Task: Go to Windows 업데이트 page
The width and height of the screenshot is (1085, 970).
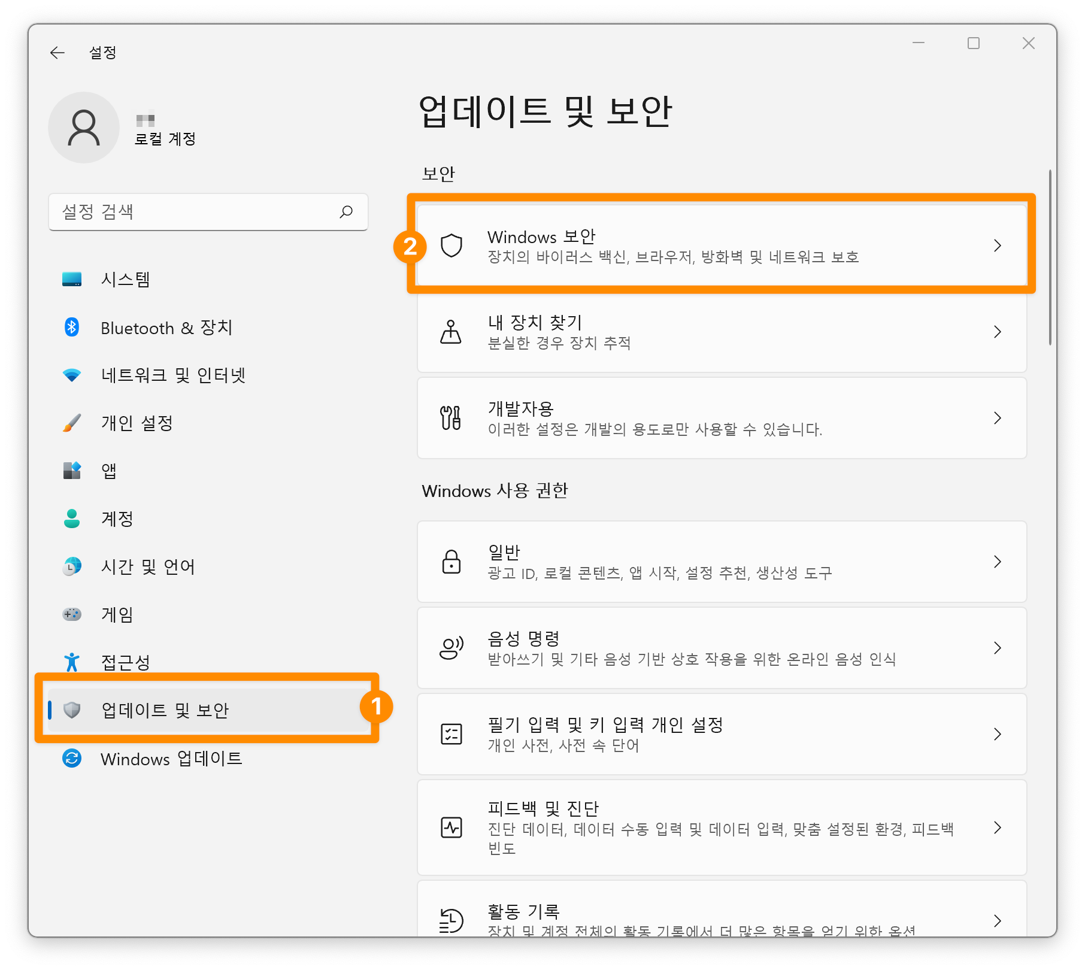Action: [208, 759]
